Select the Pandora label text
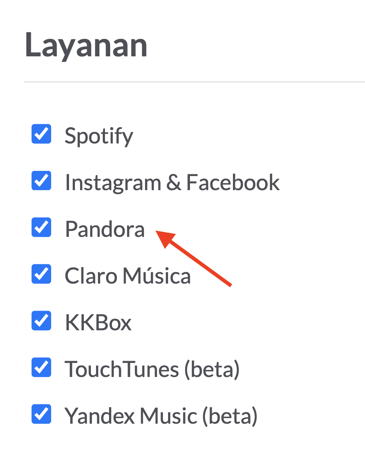The width and height of the screenshot is (365, 450). point(105,229)
